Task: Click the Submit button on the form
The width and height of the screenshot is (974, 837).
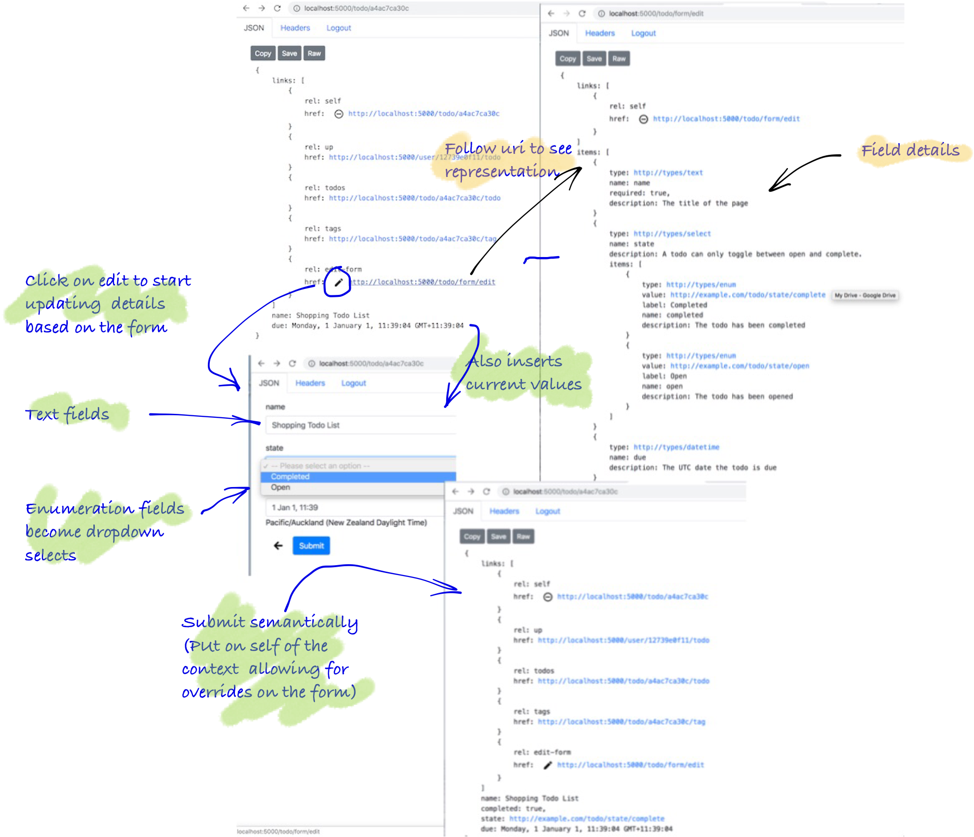Action: [311, 545]
